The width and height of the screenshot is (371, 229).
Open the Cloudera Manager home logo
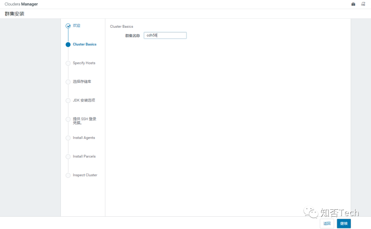point(21,4)
